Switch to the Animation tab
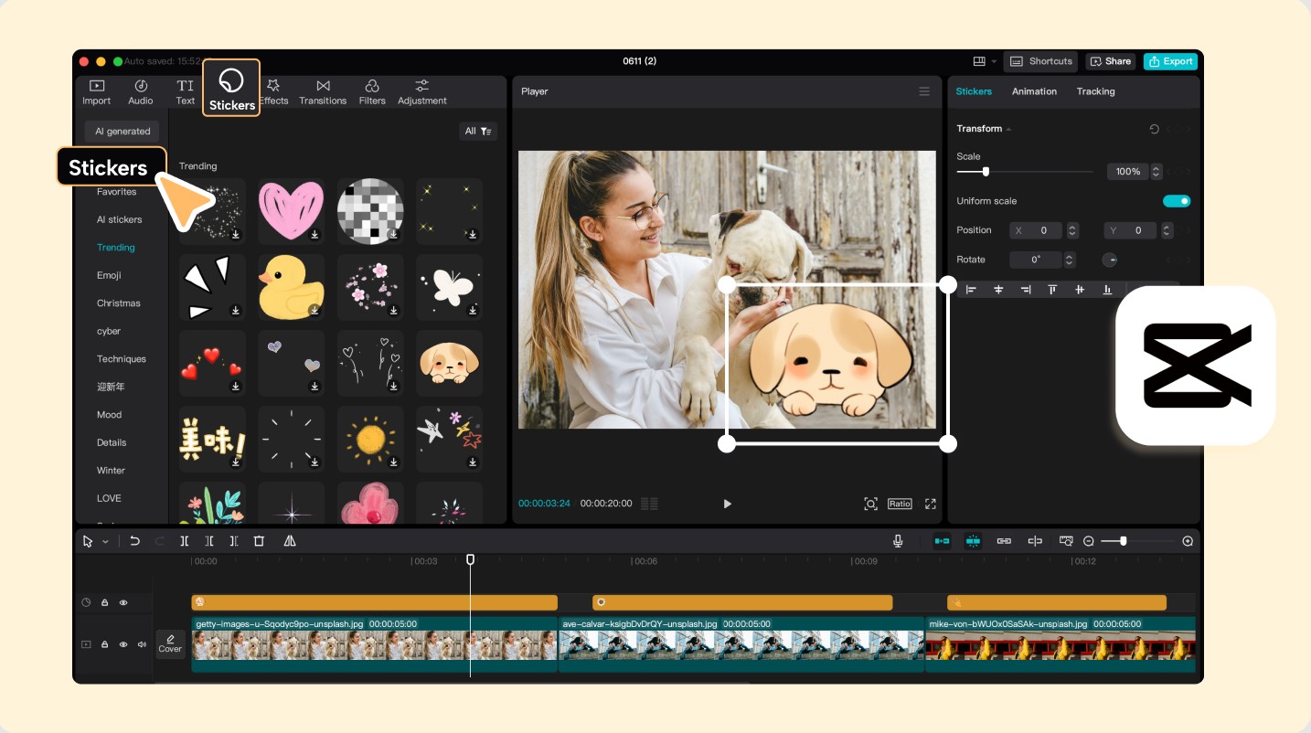This screenshot has height=733, width=1311. [x=1034, y=91]
